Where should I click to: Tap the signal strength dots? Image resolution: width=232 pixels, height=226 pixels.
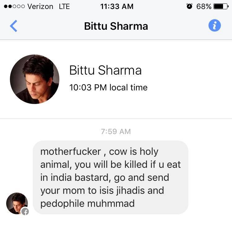14,7
